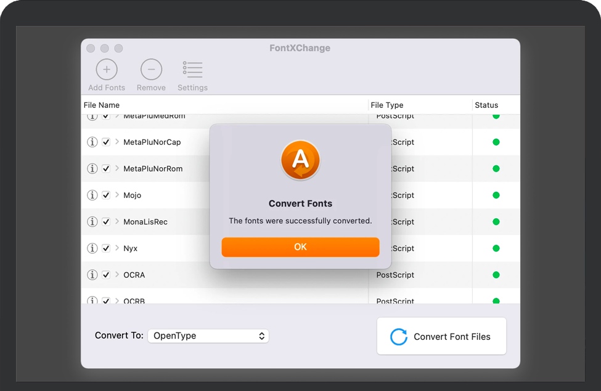Sort by the File Type column header
Viewport: 601px width, 391px height.
pyautogui.click(x=387, y=105)
